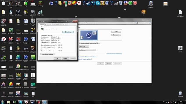
Task: Open Windows Explorer from taskbar
Action: (8, 102)
